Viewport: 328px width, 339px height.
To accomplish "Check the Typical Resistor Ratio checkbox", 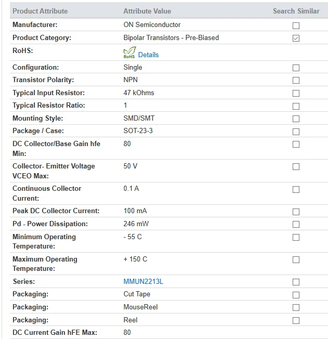I will click(x=296, y=106).
